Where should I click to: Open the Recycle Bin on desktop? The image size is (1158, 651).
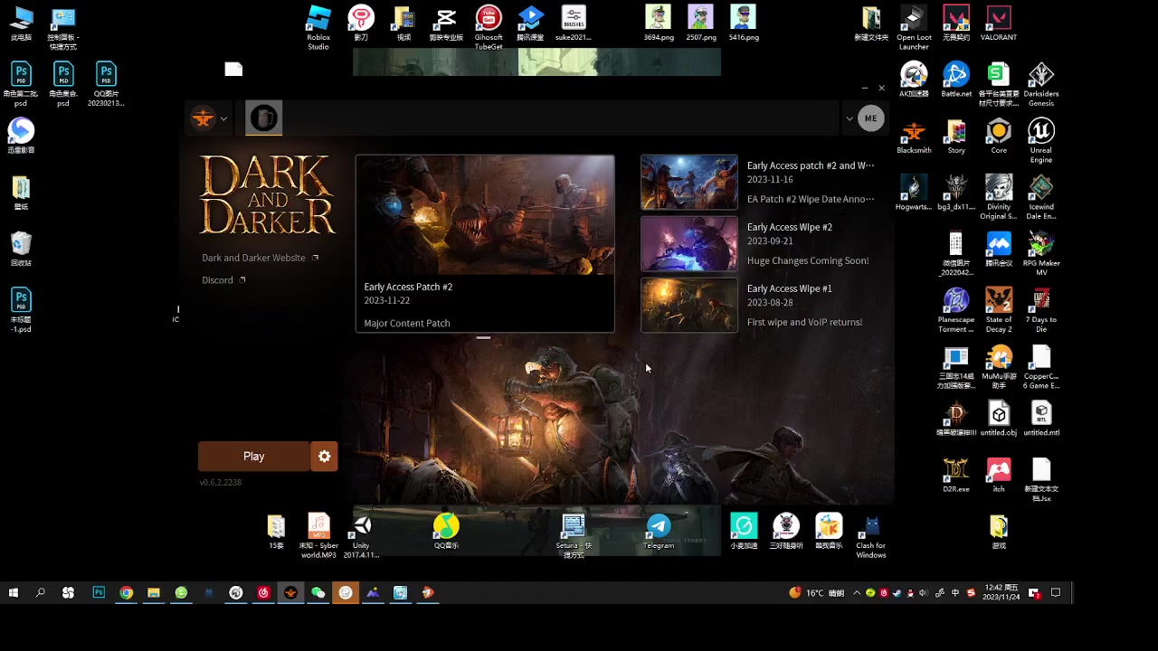coord(21,249)
